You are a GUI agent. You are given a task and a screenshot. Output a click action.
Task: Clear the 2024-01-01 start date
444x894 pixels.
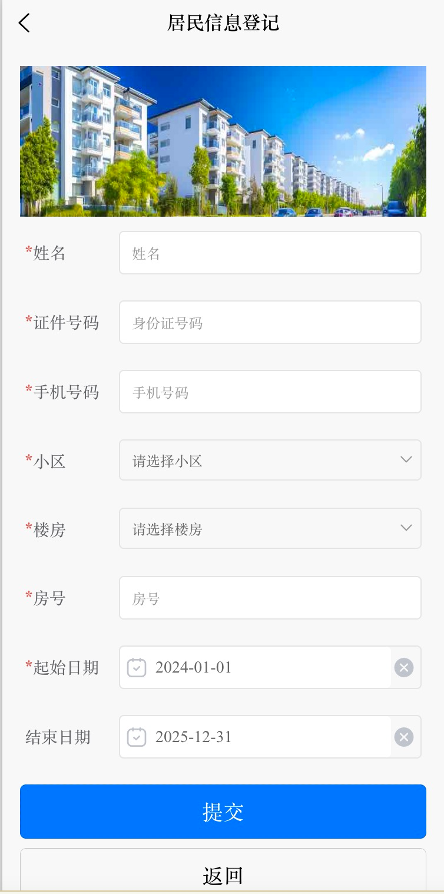click(403, 668)
